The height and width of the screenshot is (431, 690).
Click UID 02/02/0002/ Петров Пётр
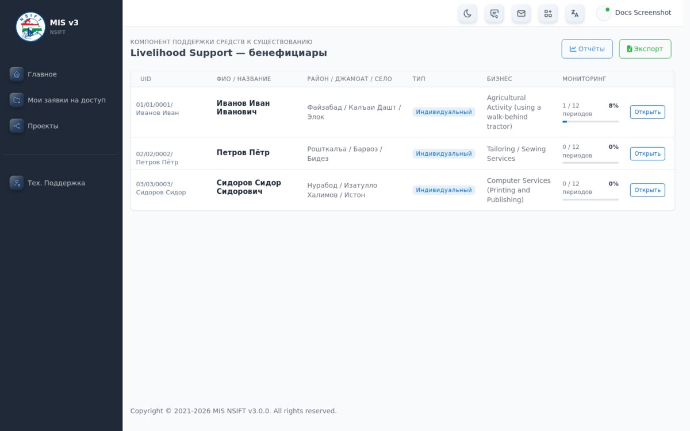point(158,158)
